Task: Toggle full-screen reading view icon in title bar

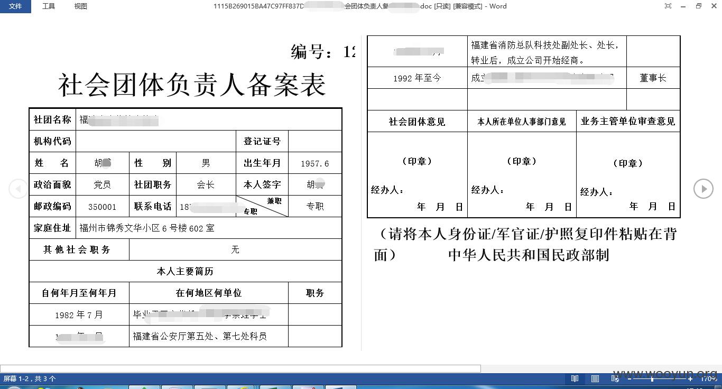Action: pyautogui.click(x=668, y=6)
